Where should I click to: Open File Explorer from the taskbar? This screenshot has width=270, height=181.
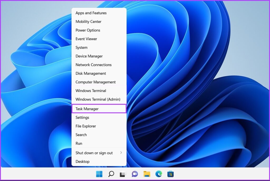pyautogui.click(x=147, y=174)
